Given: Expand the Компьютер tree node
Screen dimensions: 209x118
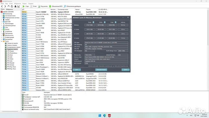Looking at the screenshot, I should (2, 14).
